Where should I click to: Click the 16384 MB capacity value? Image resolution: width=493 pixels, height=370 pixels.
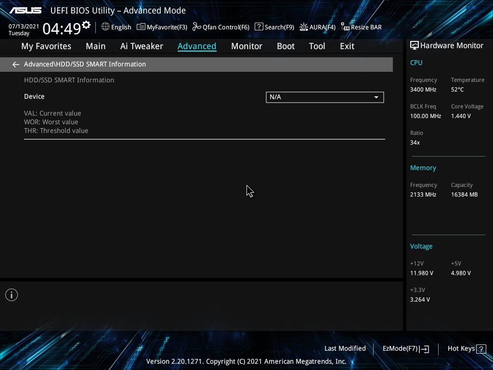tap(465, 195)
